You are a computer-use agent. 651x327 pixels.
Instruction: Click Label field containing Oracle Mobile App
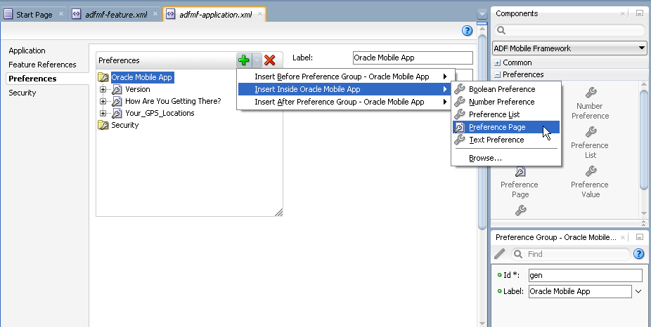pos(412,58)
